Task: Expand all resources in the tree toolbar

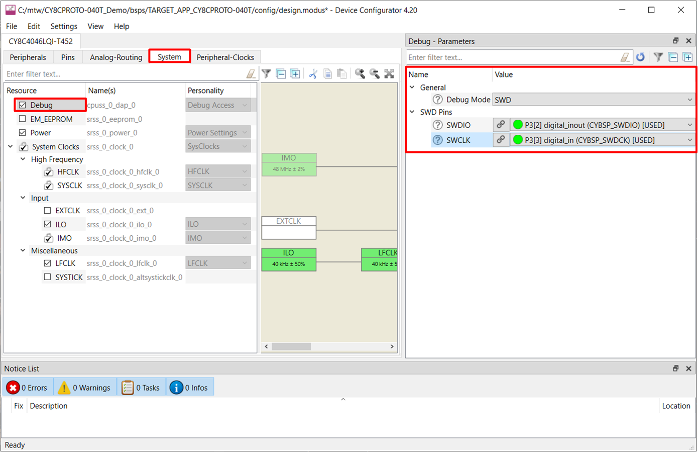Action: 295,74
